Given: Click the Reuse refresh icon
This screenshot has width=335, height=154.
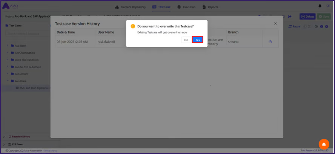Looking at the screenshot, I should (x=290, y=27).
